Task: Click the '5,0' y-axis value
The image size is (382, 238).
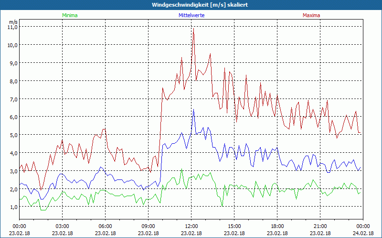Action: (x=13, y=135)
